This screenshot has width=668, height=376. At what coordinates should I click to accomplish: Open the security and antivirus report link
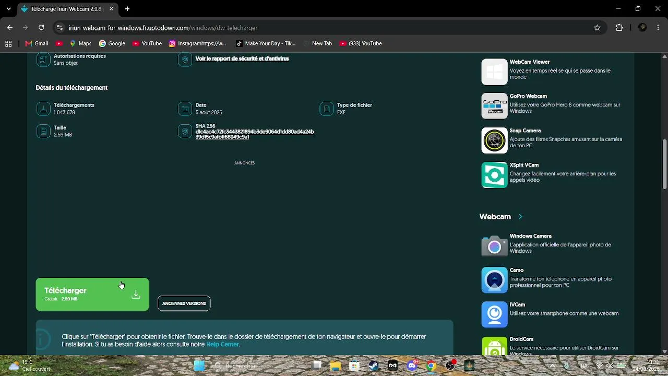(x=242, y=59)
